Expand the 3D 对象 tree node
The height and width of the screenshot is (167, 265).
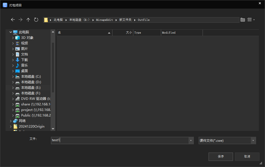pyautogui.click(x=13, y=38)
